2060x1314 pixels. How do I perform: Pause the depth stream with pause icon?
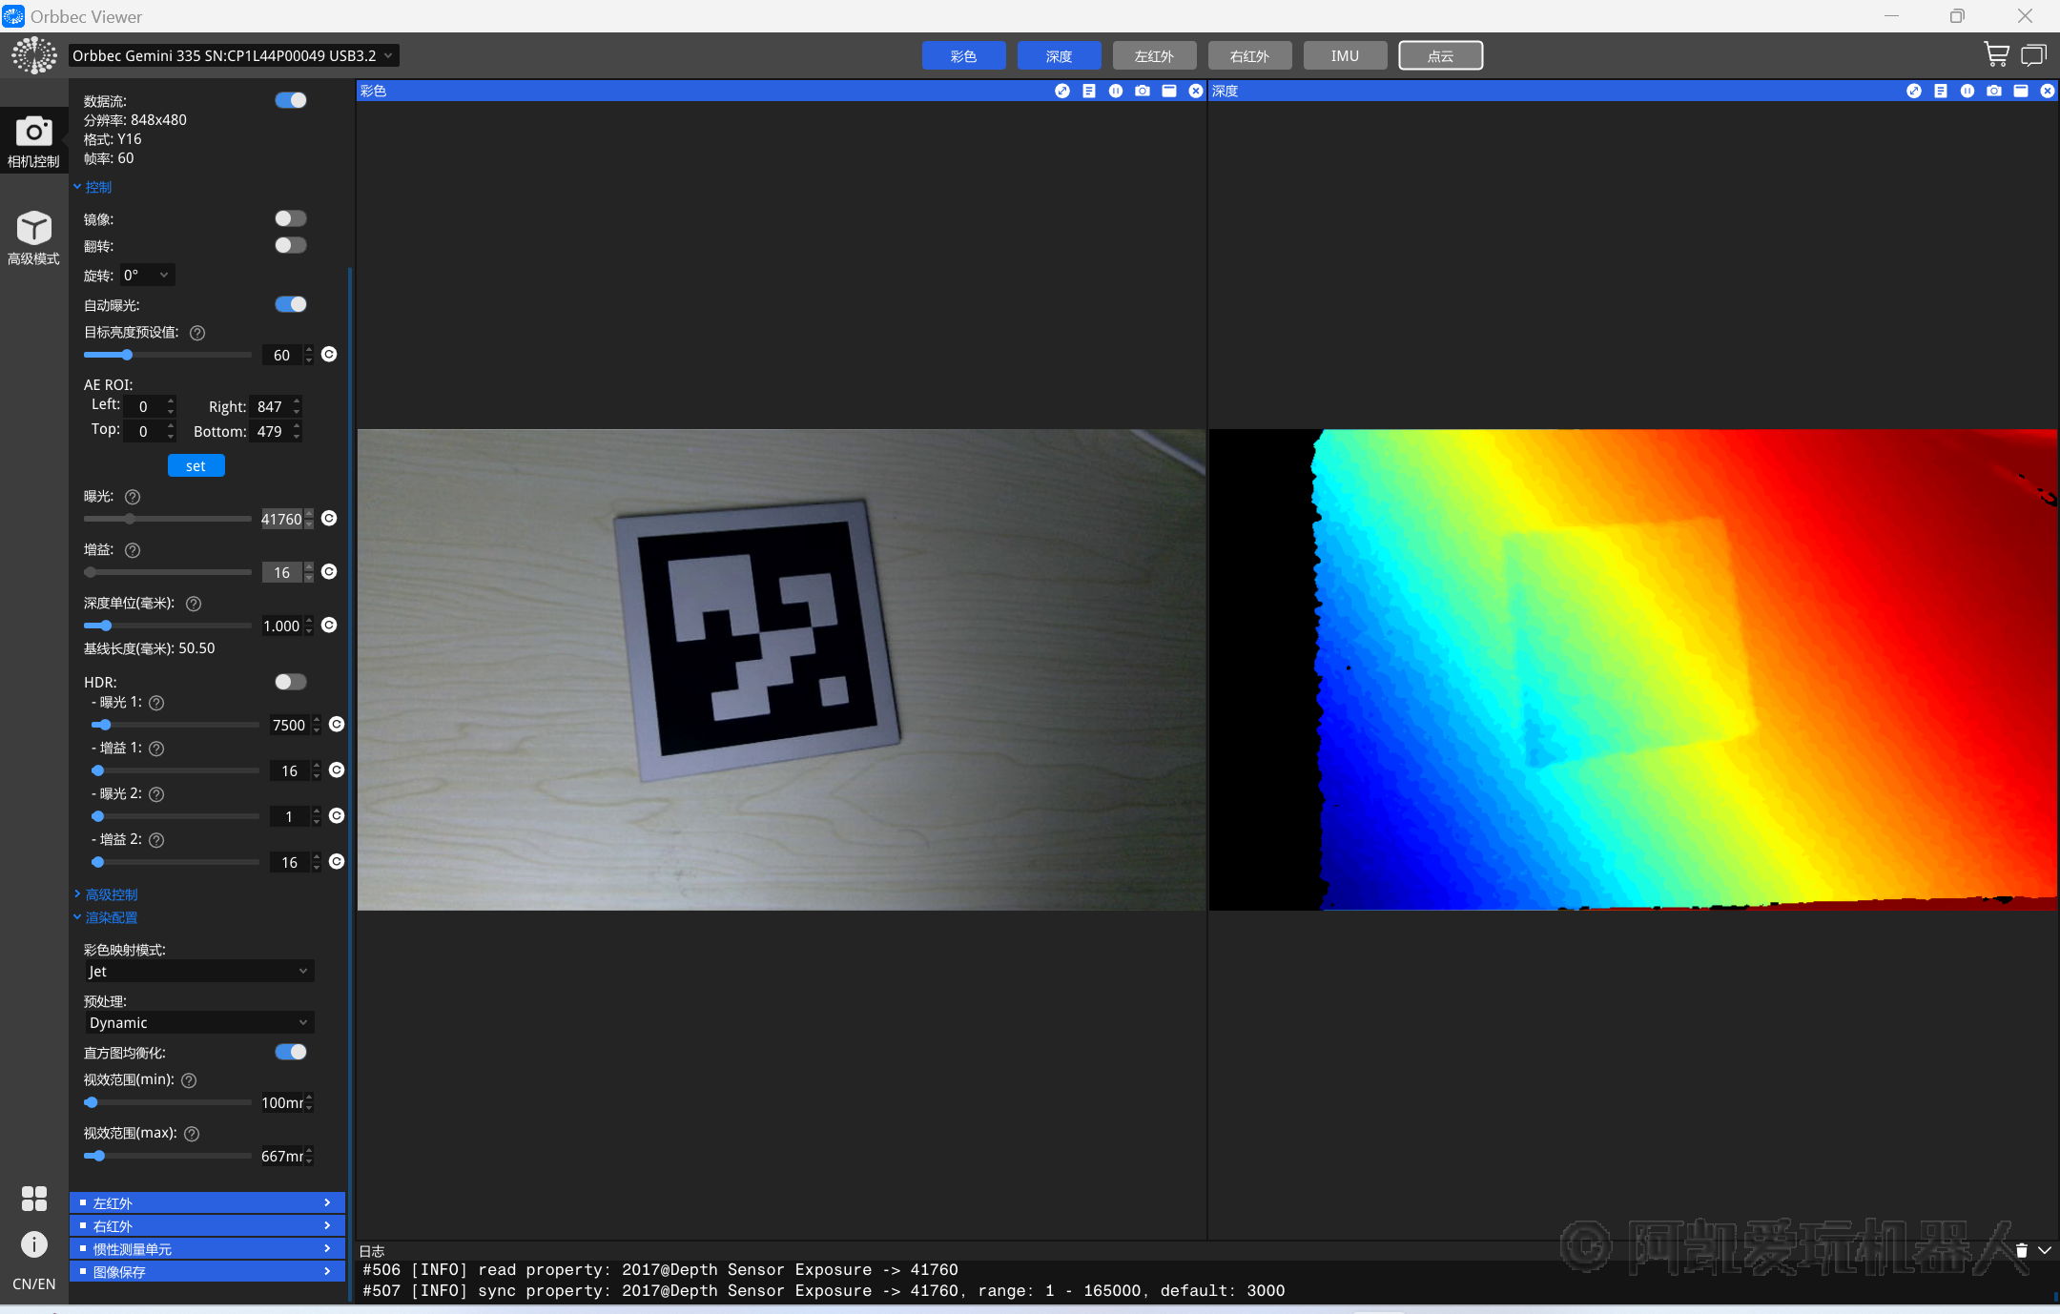1967,91
